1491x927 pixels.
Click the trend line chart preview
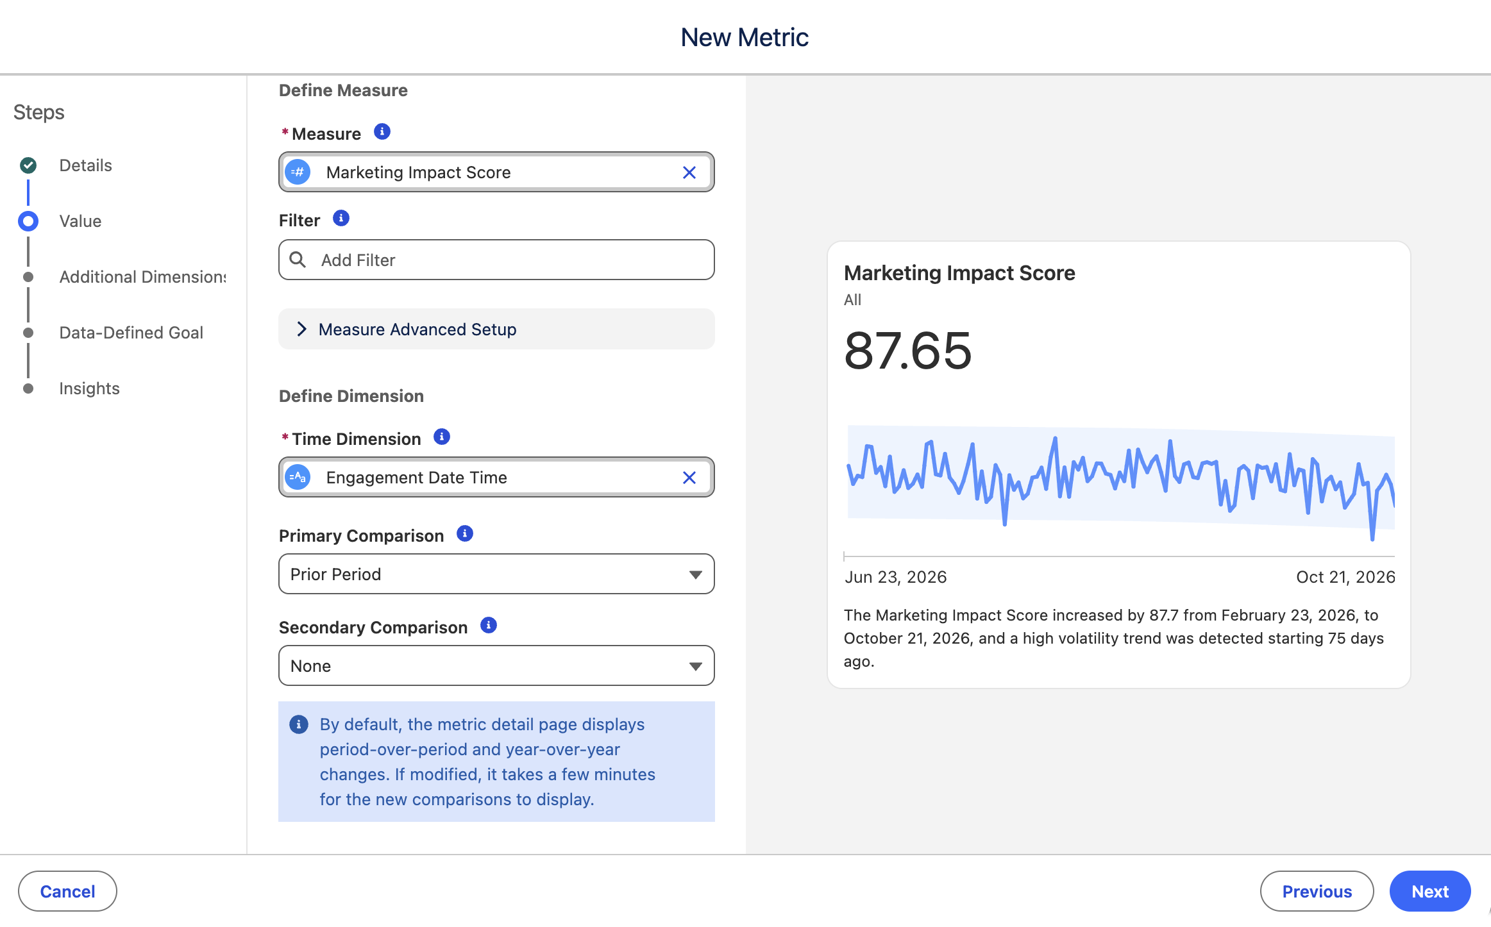point(1120,483)
